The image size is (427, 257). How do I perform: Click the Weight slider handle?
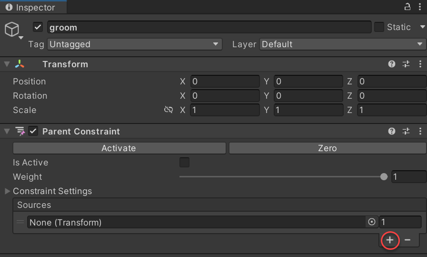pyautogui.click(x=384, y=177)
